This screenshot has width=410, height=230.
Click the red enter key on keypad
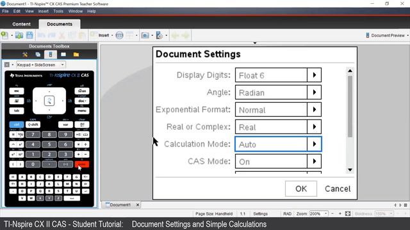(x=82, y=164)
